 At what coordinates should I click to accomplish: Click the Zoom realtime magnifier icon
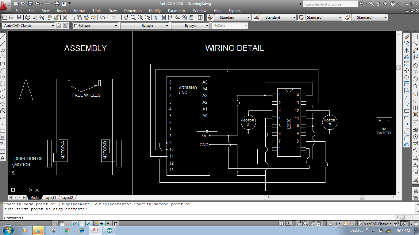(x=133, y=17)
